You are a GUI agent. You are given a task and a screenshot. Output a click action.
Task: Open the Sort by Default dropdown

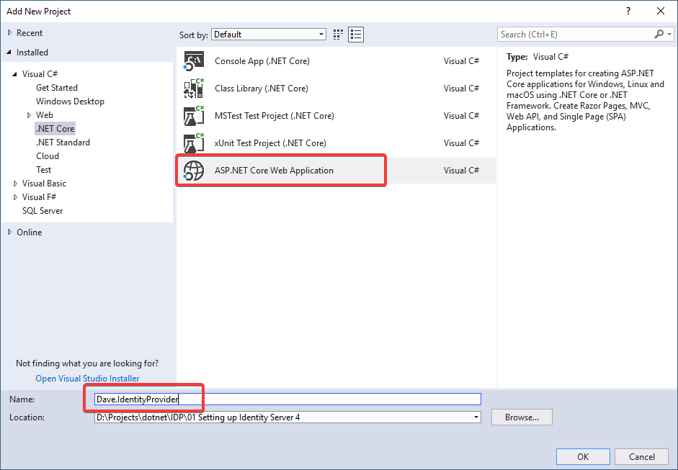[x=269, y=35]
